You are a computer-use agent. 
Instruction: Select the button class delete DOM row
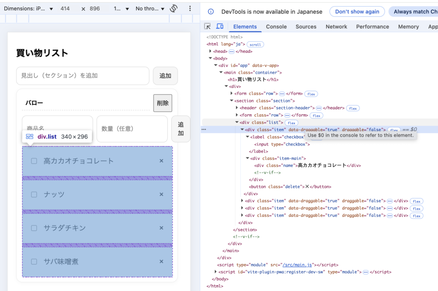coord(290,187)
